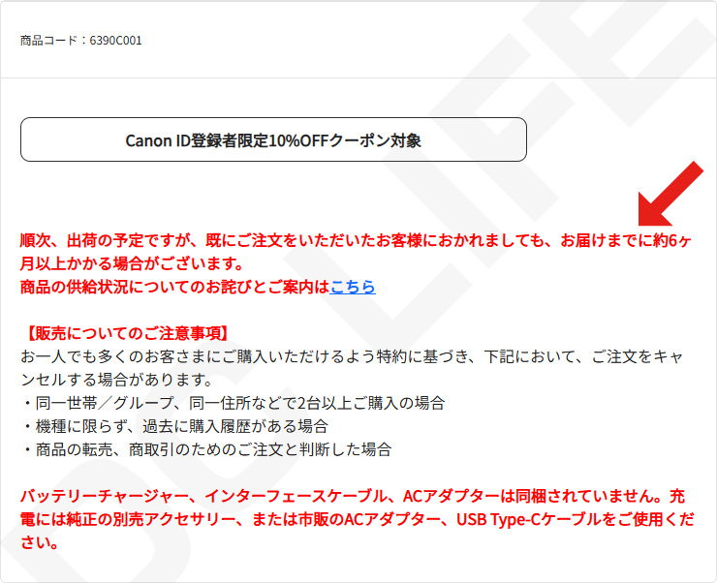Click the line 商品の供給状況についてのお詫びとご案内は

pos(174,287)
